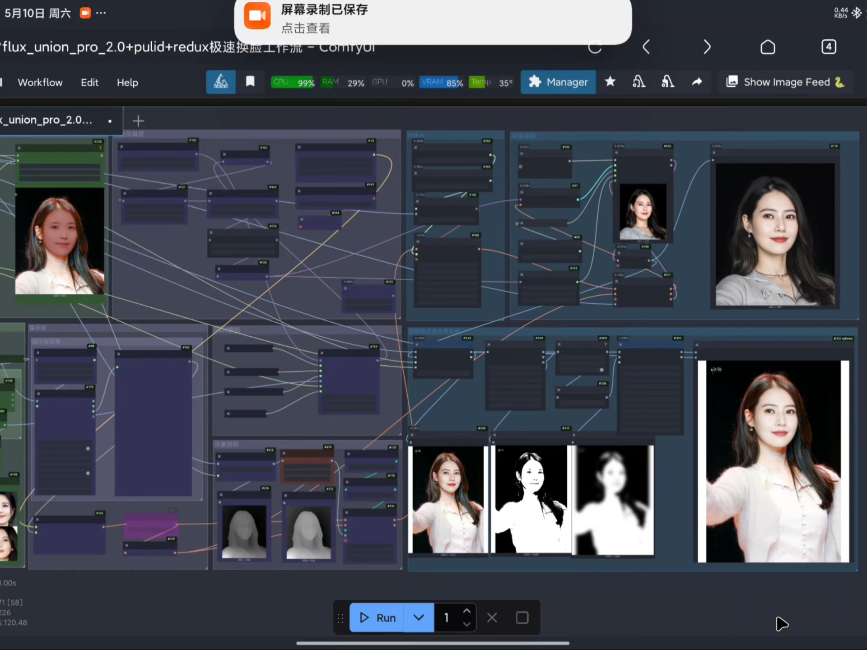Viewport: 867px width, 650px height.
Task: Increase the batch count
Action: [467, 611]
